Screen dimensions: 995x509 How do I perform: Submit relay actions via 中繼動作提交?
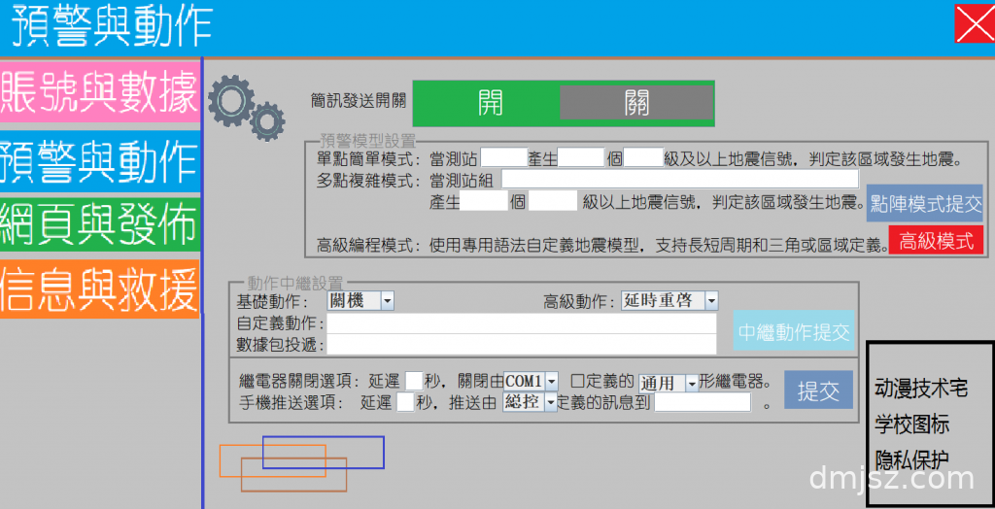click(x=794, y=332)
